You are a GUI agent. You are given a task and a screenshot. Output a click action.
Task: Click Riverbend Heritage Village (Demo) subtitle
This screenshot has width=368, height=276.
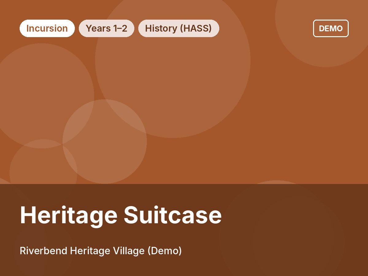[x=101, y=251]
